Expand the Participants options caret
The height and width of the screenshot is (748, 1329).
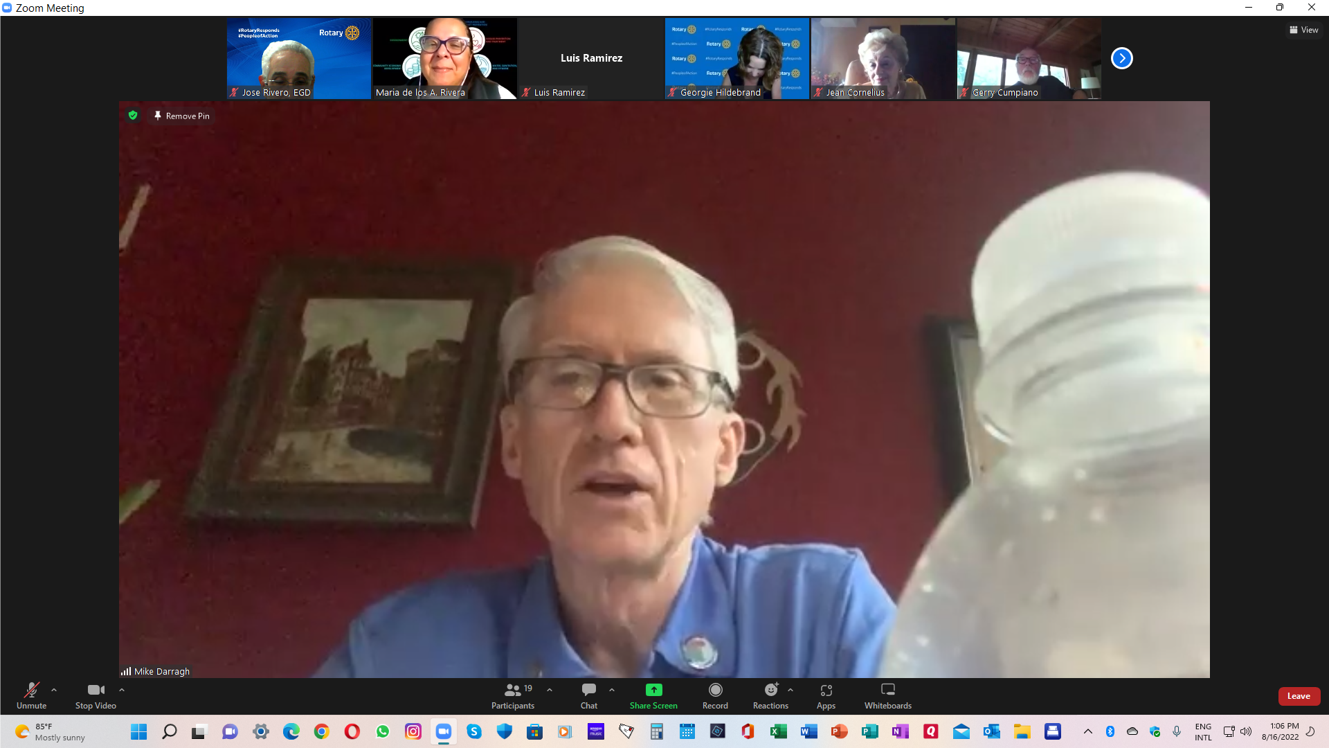pyautogui.click(x=550, y=690)
